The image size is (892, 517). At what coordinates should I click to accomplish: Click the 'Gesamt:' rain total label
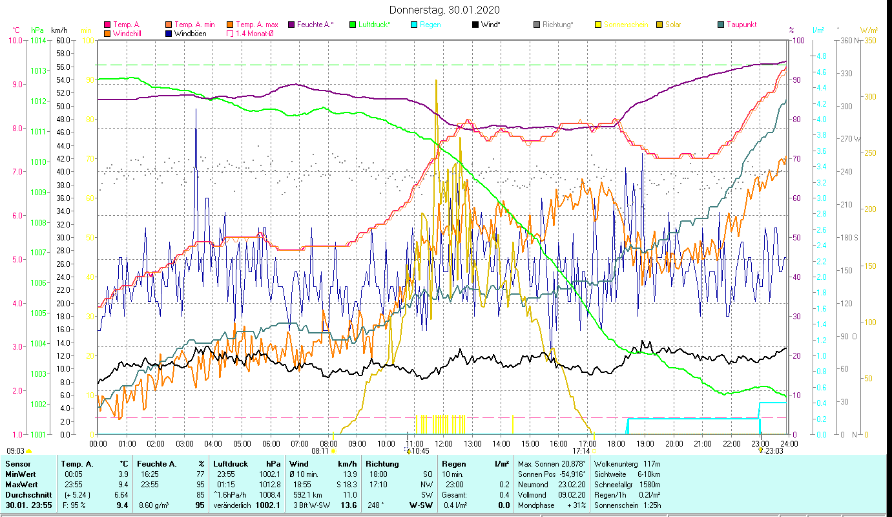tap(454, 495)
